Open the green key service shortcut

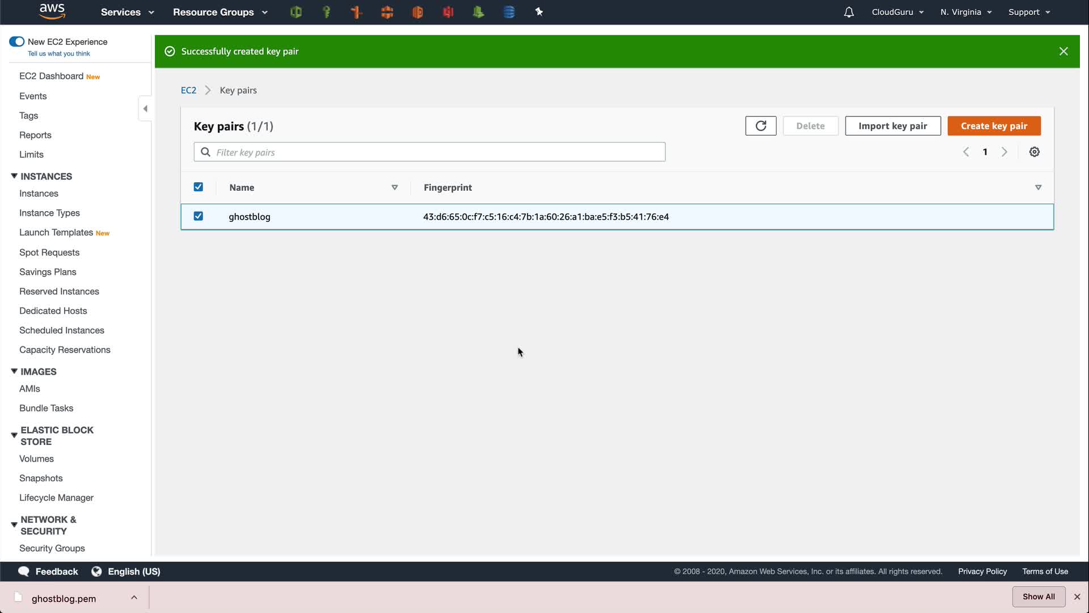click(326, 12)
